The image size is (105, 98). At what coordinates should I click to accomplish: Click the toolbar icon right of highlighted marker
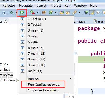98,12
